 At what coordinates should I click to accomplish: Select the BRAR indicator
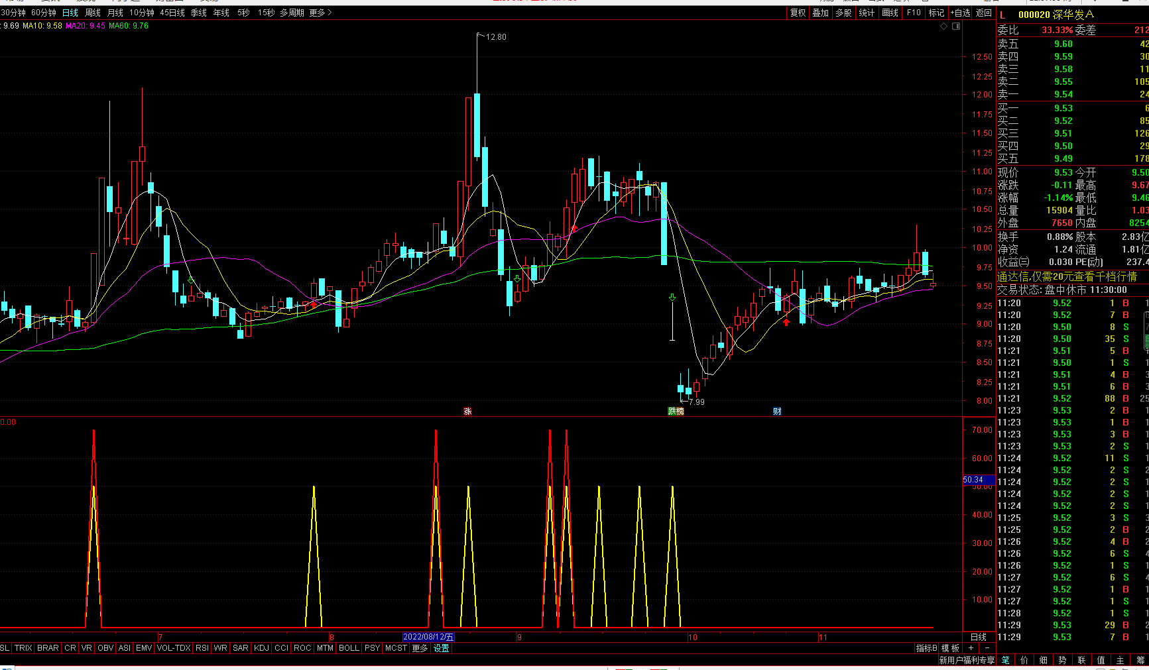click(x=48, y=648)
